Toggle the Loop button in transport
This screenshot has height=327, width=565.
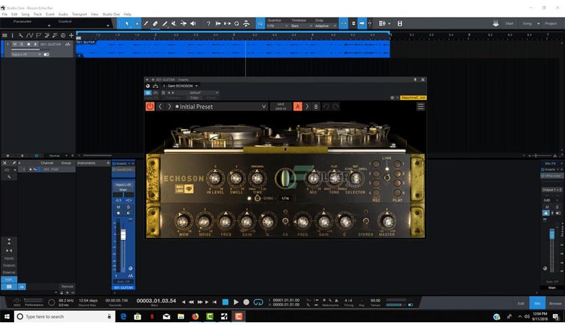point(258,302)
